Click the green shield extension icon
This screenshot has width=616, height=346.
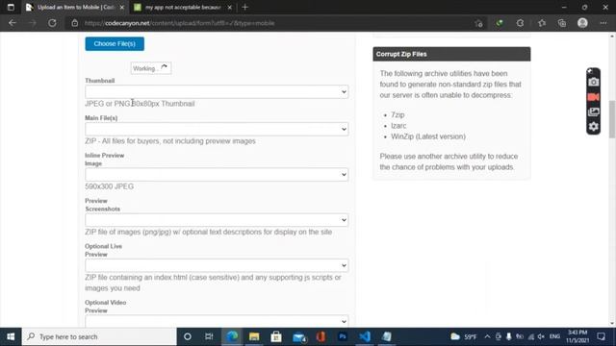(x=500, y=23)
